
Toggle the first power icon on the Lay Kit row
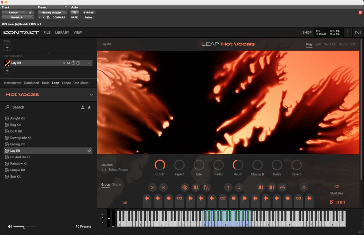[73, 63]
